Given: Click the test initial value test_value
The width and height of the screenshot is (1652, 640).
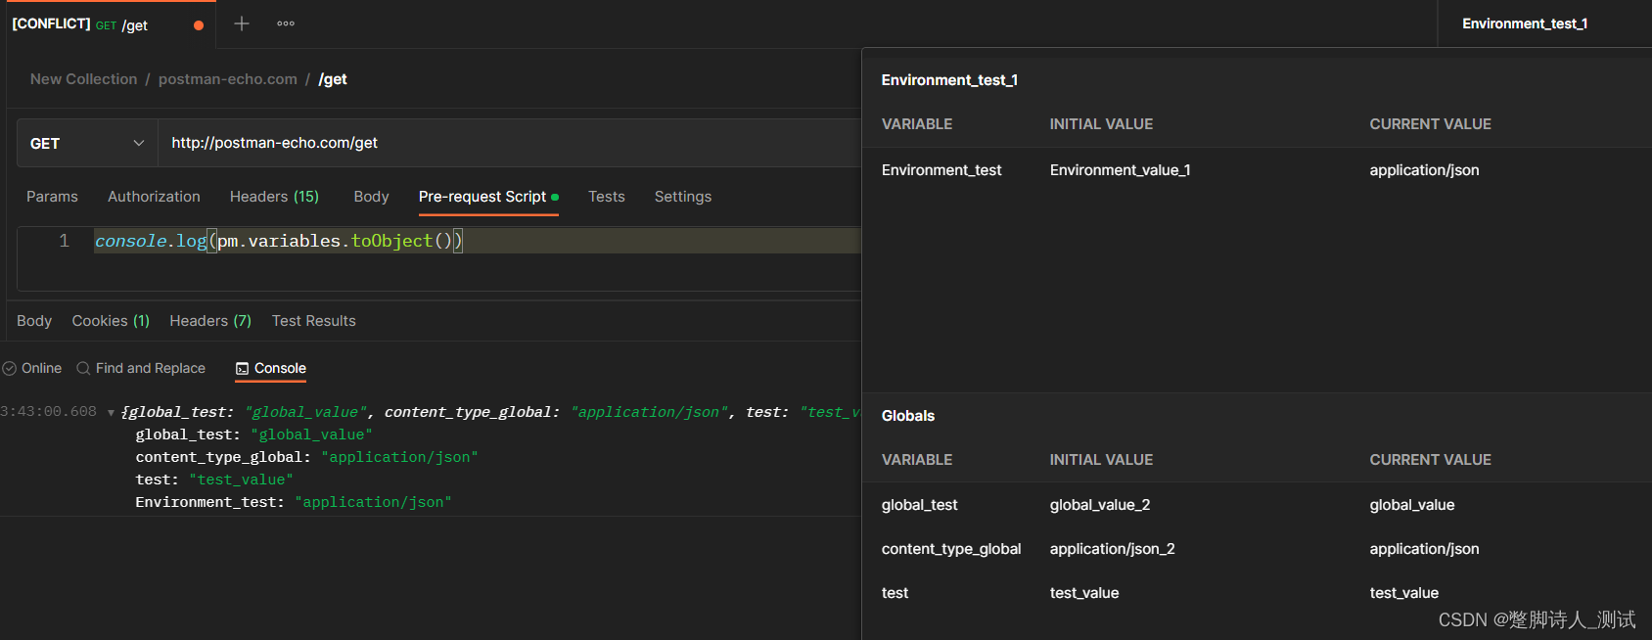Looking at the screenshot, I should click(1084, 593).
